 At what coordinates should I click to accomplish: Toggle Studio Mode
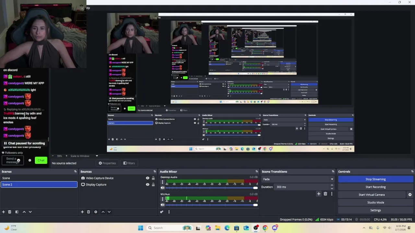tap(375, 203)
